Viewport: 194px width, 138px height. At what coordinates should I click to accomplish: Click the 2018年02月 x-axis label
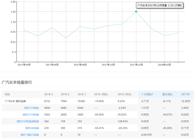pos(164,65)
